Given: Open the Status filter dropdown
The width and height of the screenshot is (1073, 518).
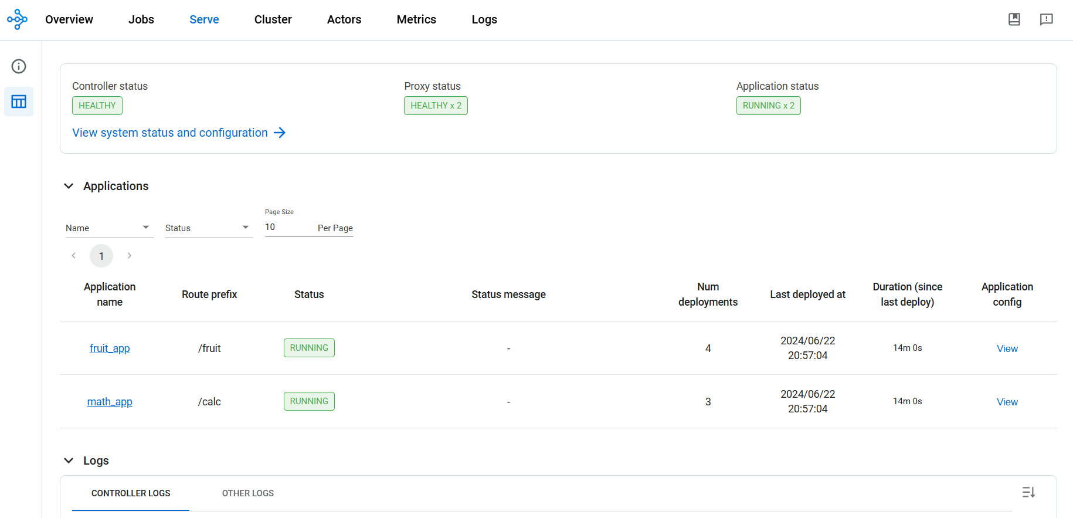Looking at the screenshot, I should (208, 228).
